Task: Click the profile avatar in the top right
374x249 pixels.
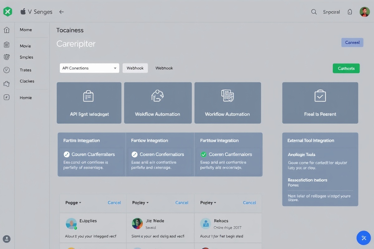Action: 365,12
